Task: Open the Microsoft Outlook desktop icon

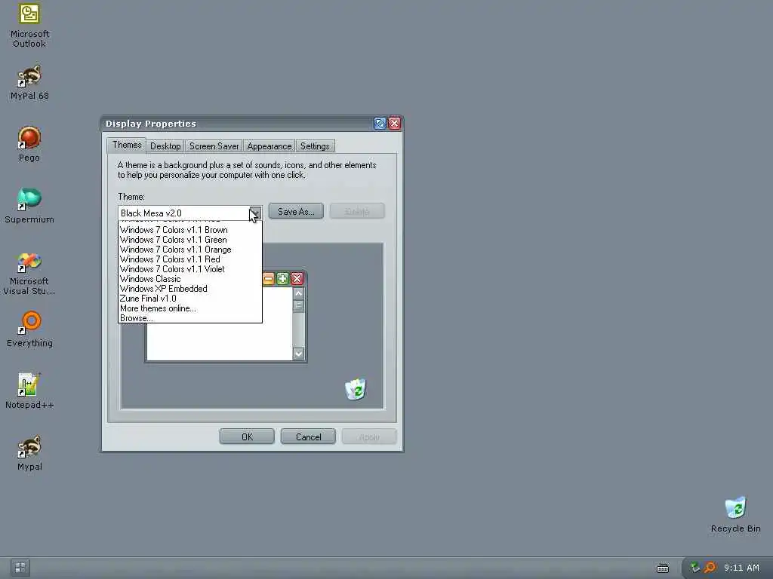Action: tap(29, 26)
